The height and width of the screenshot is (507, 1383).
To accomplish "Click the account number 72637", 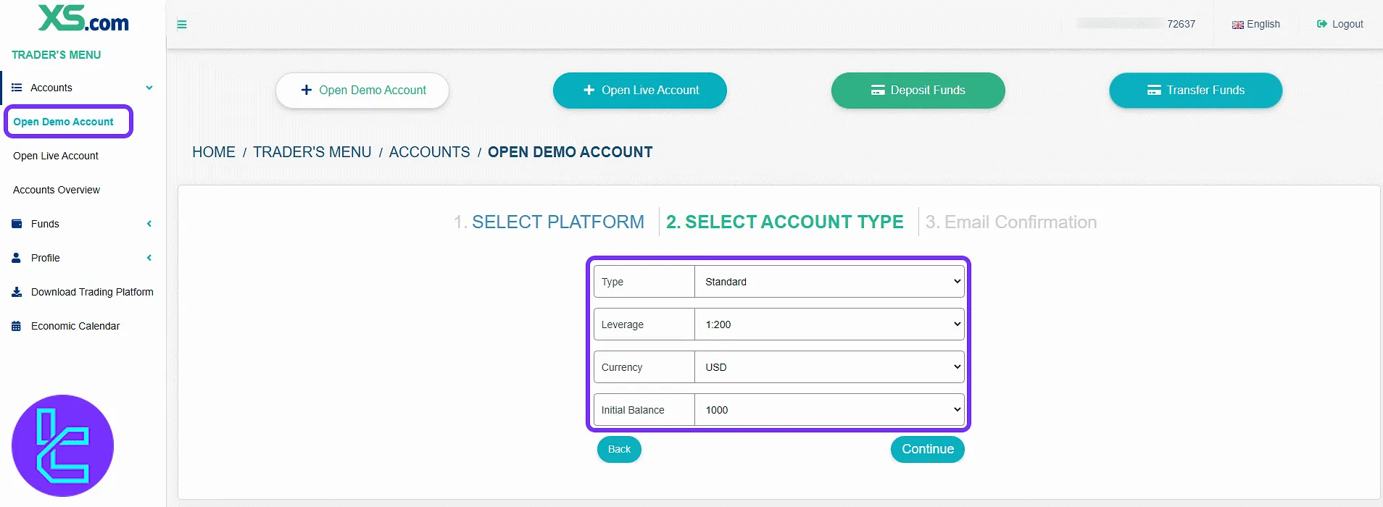I will (1181, 24).
